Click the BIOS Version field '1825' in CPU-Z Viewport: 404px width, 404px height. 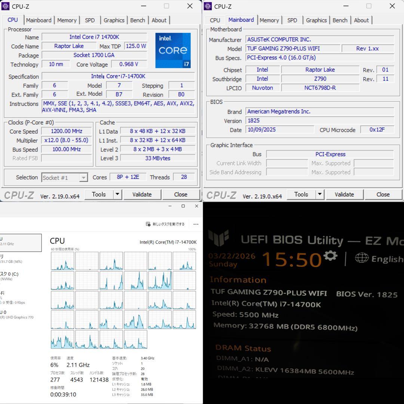pos(319,120)
